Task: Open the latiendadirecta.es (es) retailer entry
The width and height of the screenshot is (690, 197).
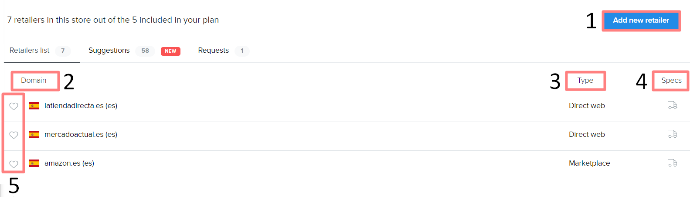Action: (x=81, y=105)
